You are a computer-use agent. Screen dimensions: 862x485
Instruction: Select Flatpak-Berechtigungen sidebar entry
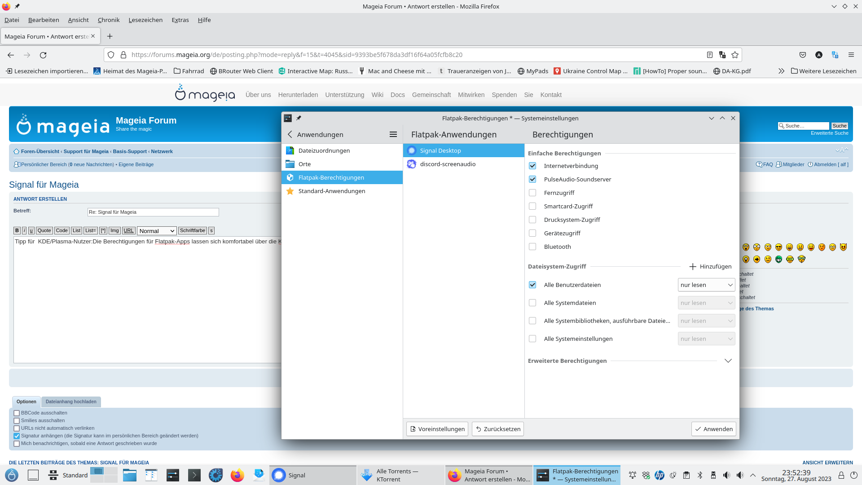coord(342,177)
